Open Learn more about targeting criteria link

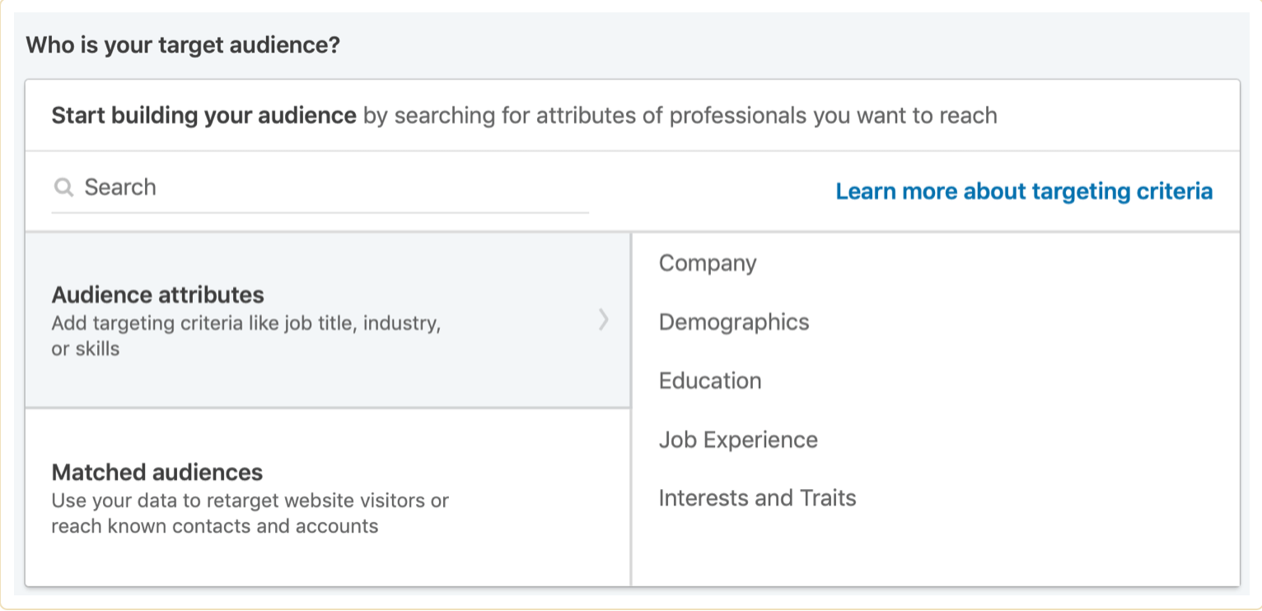coord(1024,191)
